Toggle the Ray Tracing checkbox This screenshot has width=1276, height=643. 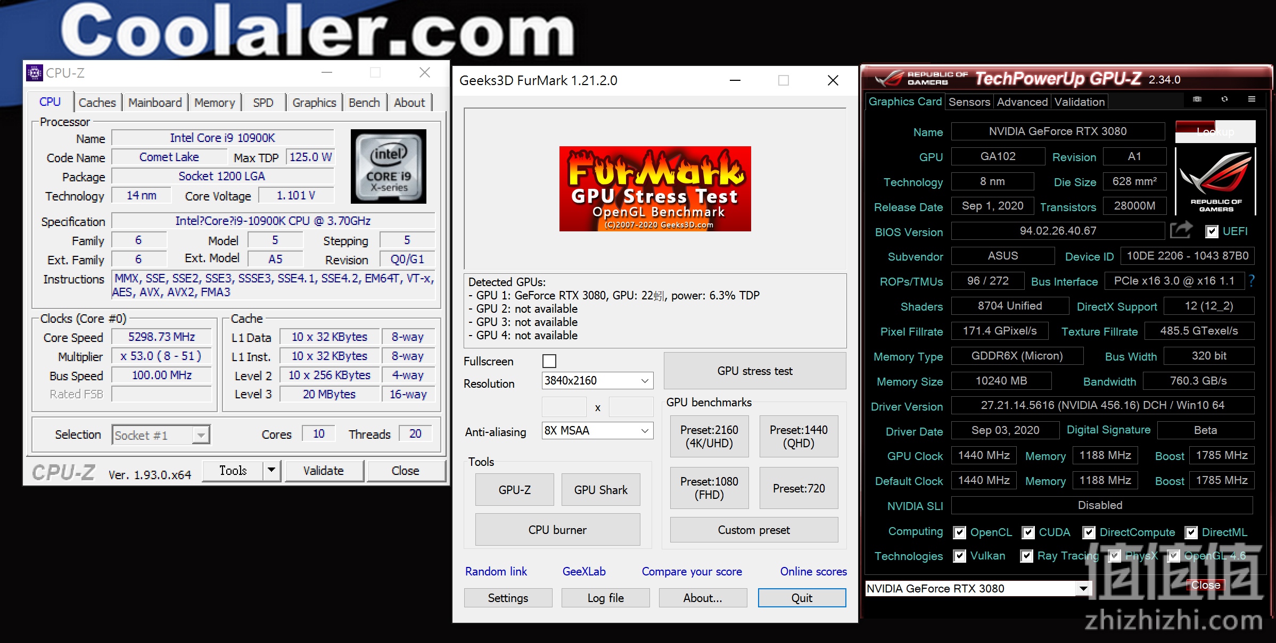[x=1026, y=556]
